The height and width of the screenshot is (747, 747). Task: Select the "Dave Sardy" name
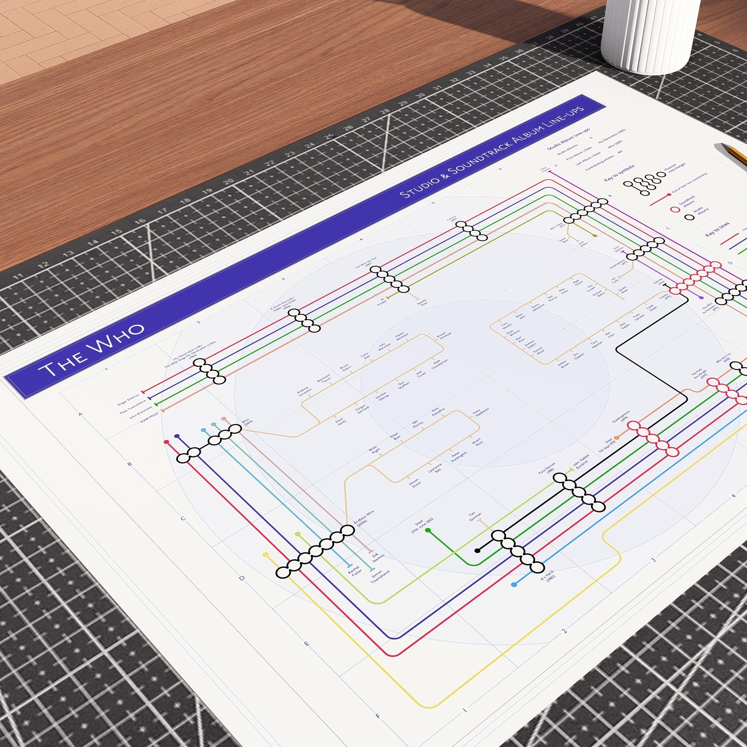(x=340, y=421)
